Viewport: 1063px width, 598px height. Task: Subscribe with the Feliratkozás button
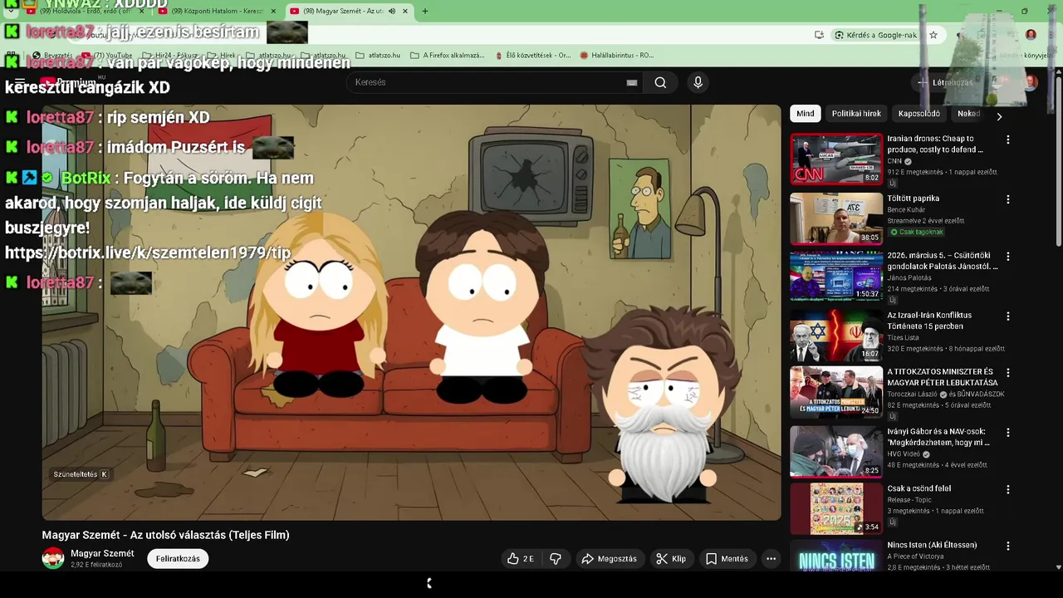(178, 559)
